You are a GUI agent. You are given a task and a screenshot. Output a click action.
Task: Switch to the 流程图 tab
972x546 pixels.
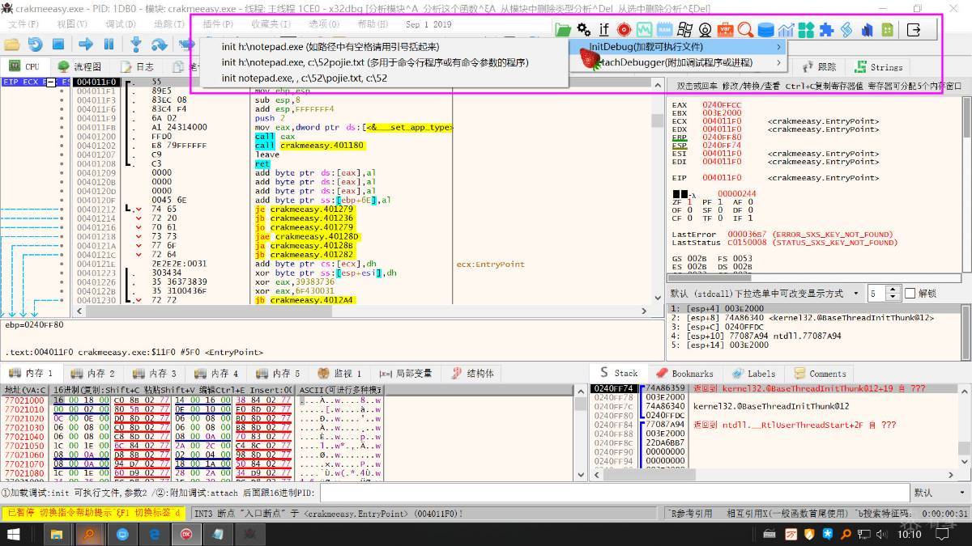coord(79,66)
